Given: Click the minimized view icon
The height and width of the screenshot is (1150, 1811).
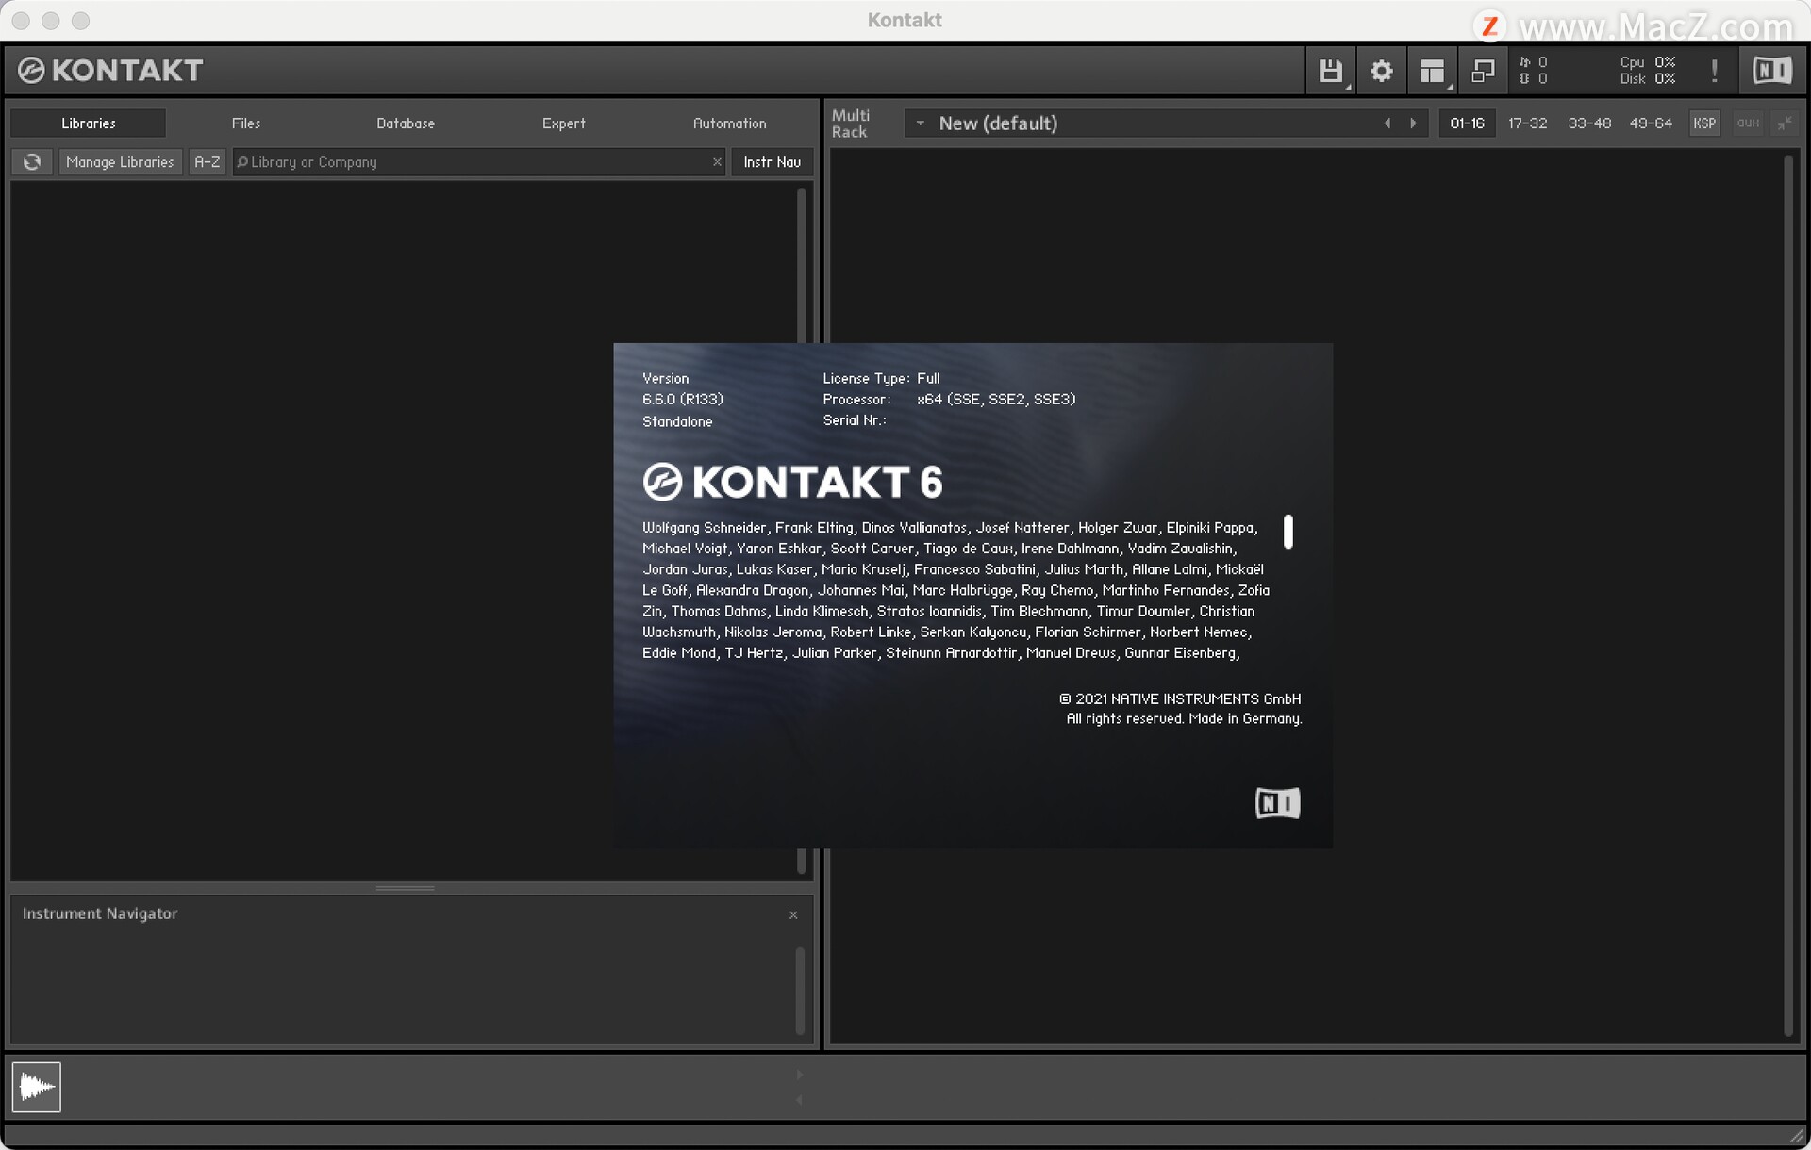Looking at the screenshot, I should (1483, 71).
